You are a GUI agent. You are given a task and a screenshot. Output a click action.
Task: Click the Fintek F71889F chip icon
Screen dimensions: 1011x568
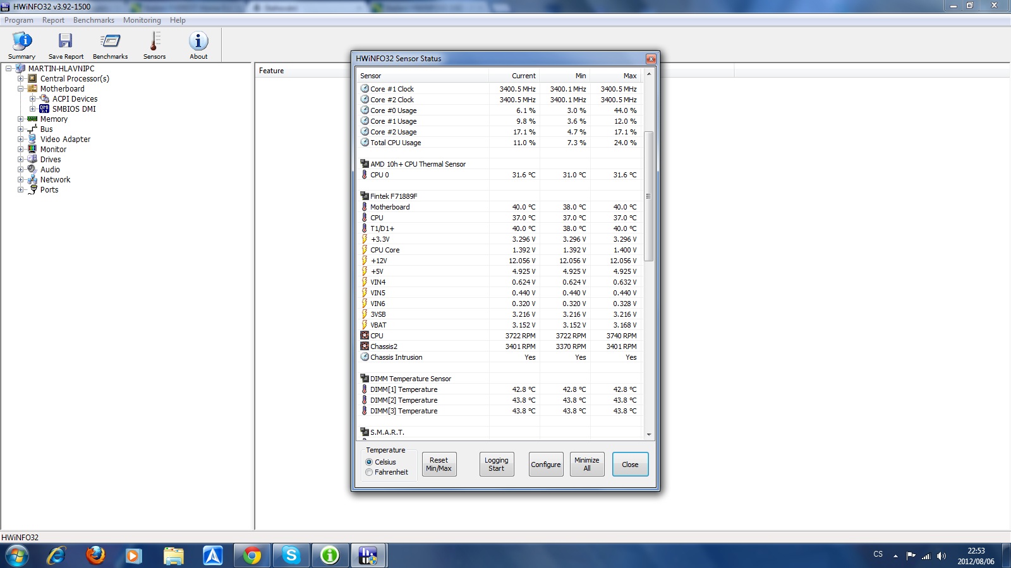pyautogui.click(x=365, y=196)
